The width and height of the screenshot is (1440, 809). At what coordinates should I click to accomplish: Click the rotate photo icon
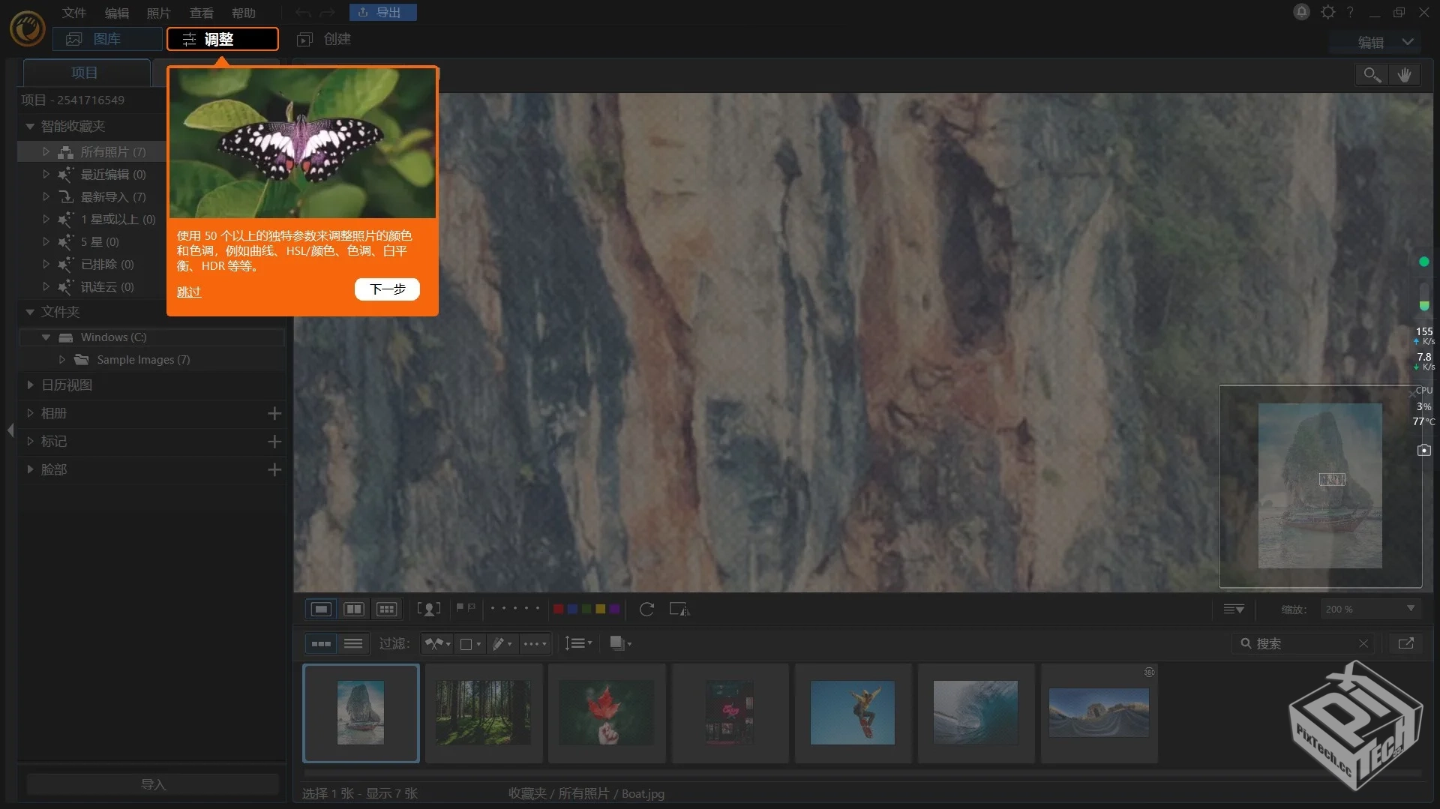point(646,610)
